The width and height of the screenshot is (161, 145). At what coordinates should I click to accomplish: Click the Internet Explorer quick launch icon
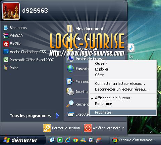pyautogui.click(x=68, y=140)
